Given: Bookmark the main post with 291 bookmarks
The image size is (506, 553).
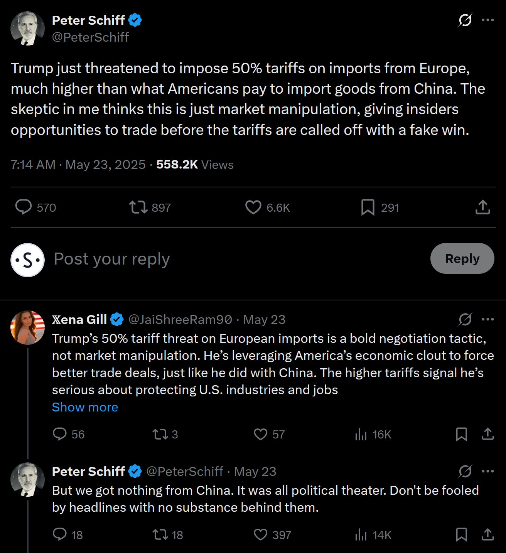Looking at the screenshot, I should [x=368, y=207].
